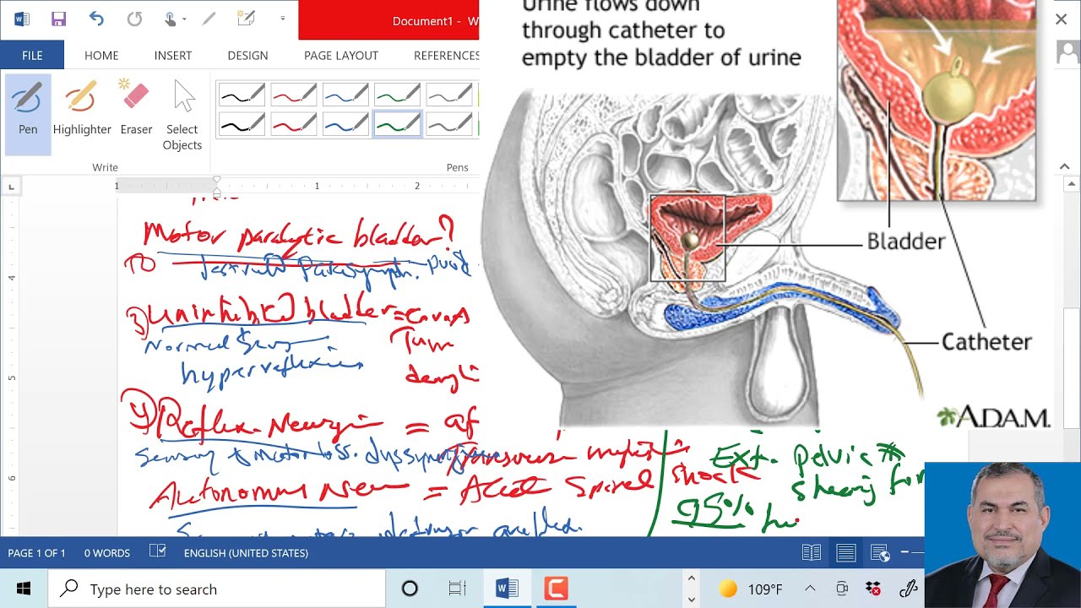The width and height of the screenshot is (1081, 608).
Task: Open the 109°F weather widget
Action: (751, 589)
